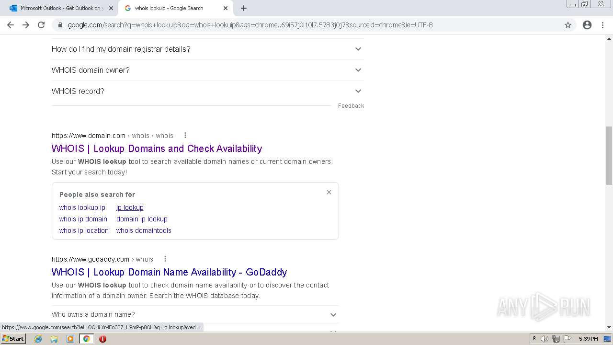Show clock showing 5:39 PM

pos(588,339)
